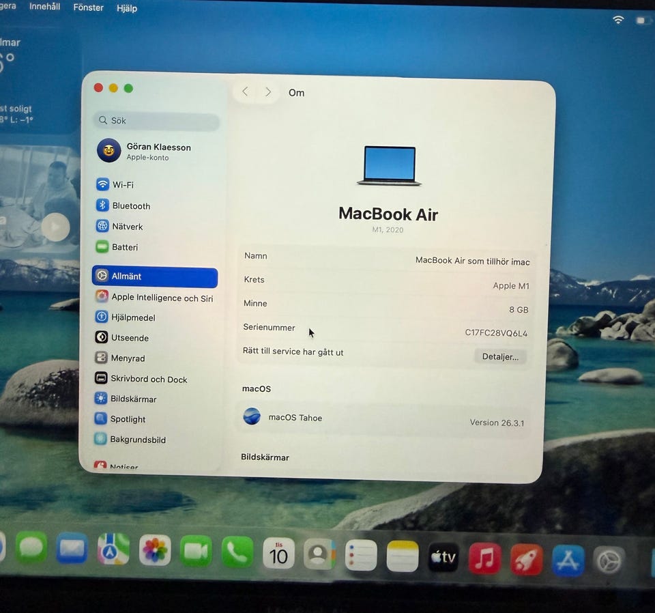
Task: Open Contacts from the Dock
Action: (319, 554)
